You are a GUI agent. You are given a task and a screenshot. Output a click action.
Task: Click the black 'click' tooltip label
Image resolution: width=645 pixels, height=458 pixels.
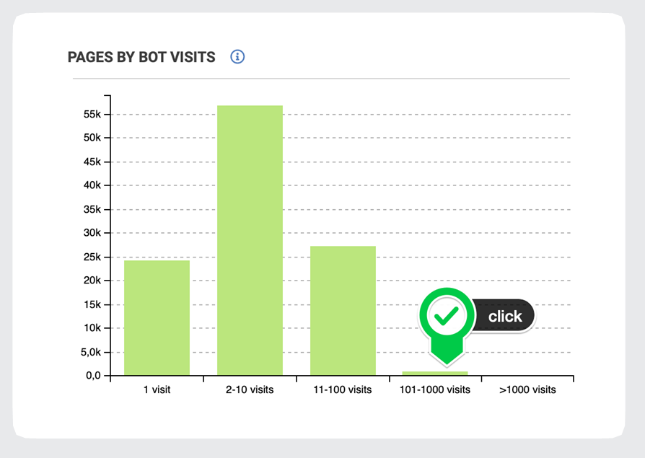(505, 316)
